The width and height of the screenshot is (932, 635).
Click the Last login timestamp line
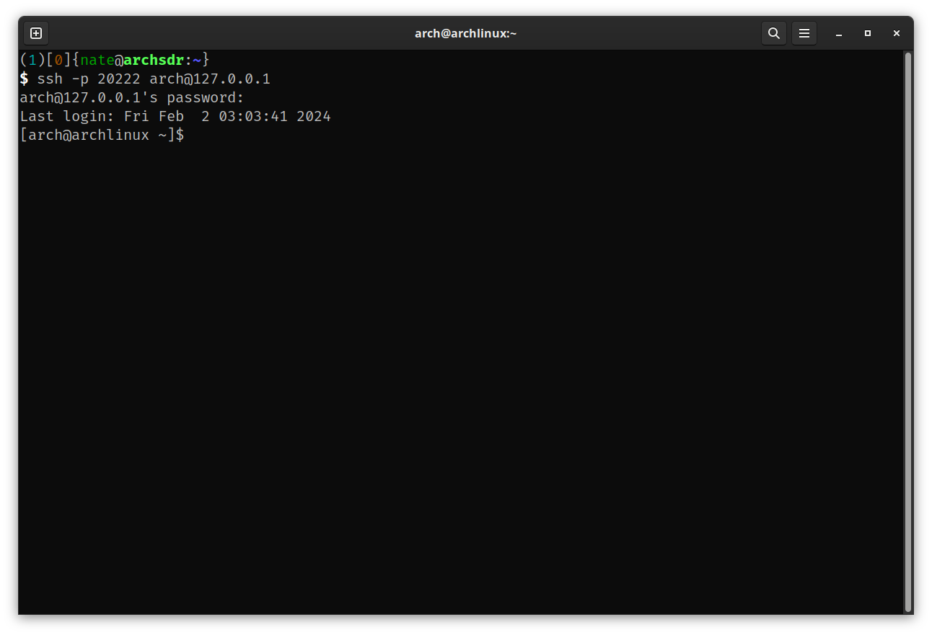(x=175, y=116)
